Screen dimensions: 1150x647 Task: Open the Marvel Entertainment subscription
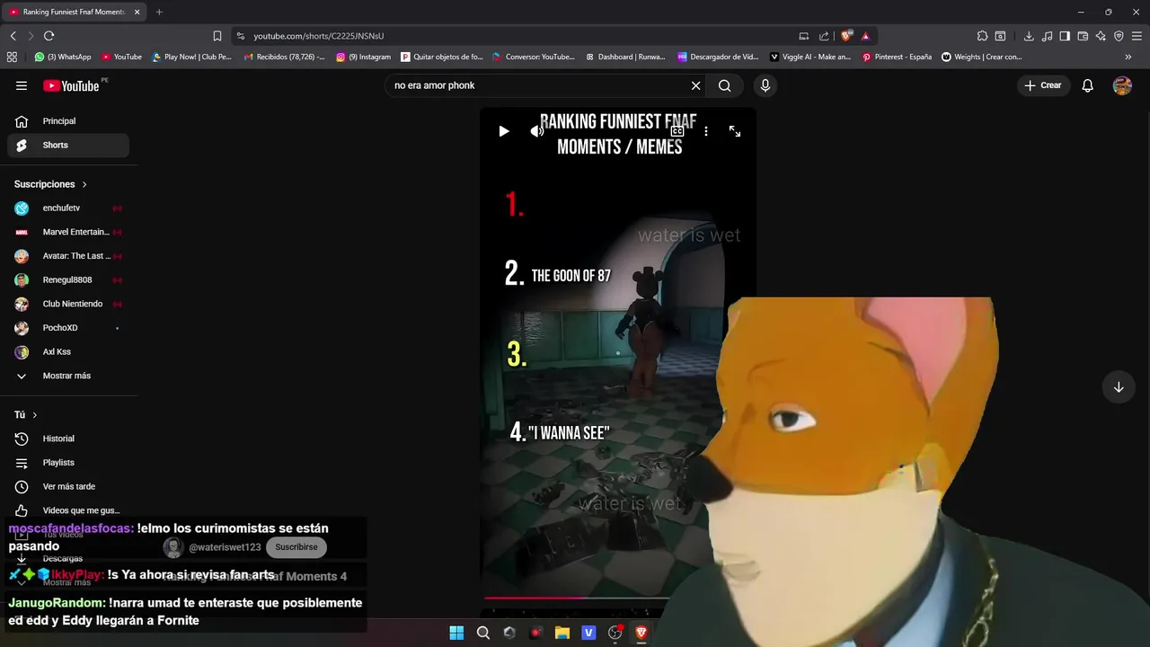click(x=68, y=232)
